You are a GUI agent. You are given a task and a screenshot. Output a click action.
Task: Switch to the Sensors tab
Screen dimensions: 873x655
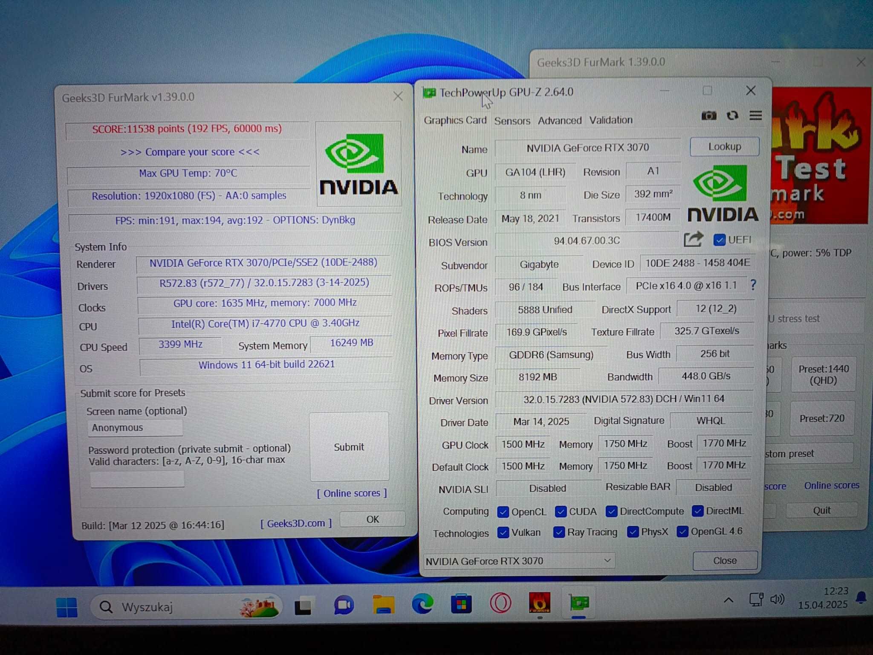pyautogui.click(x=512, y=121)
